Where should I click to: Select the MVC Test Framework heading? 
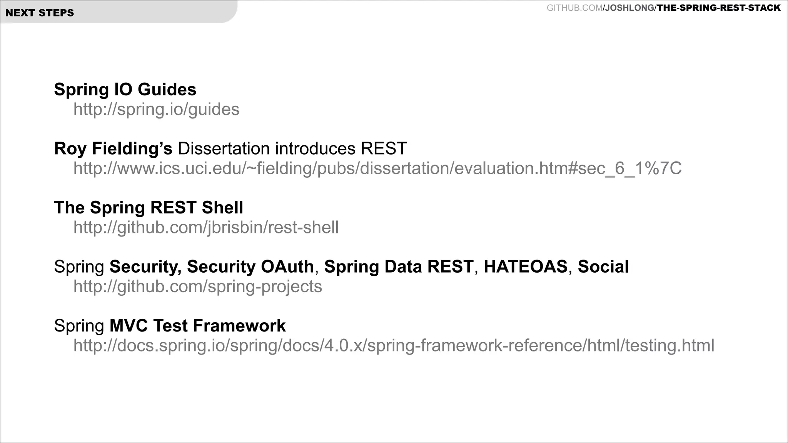tap(197, 326)
